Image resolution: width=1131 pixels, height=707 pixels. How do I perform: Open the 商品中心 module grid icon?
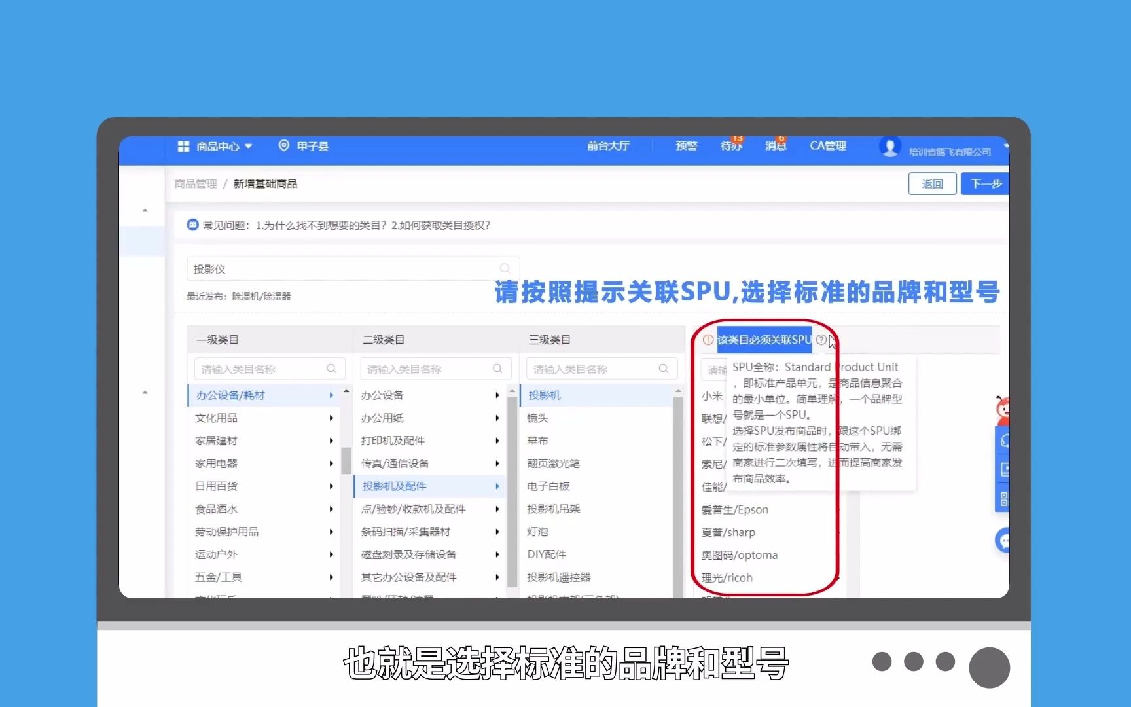pyautogui.click(x=183, y=146)
